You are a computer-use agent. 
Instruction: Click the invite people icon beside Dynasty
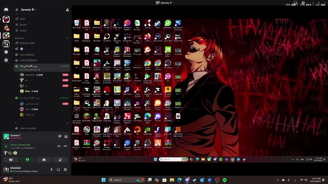tap(67, 10)
